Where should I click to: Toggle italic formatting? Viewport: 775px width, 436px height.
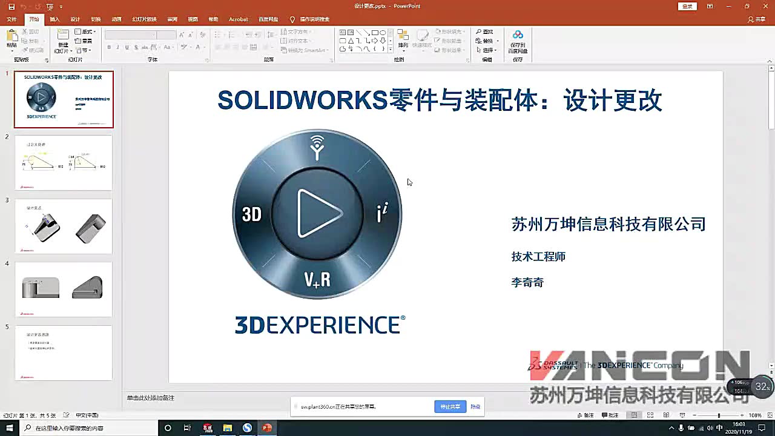click(x=117, y=47)
